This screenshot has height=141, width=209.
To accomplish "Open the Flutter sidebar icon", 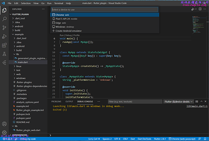I will [x=4, y=63].
